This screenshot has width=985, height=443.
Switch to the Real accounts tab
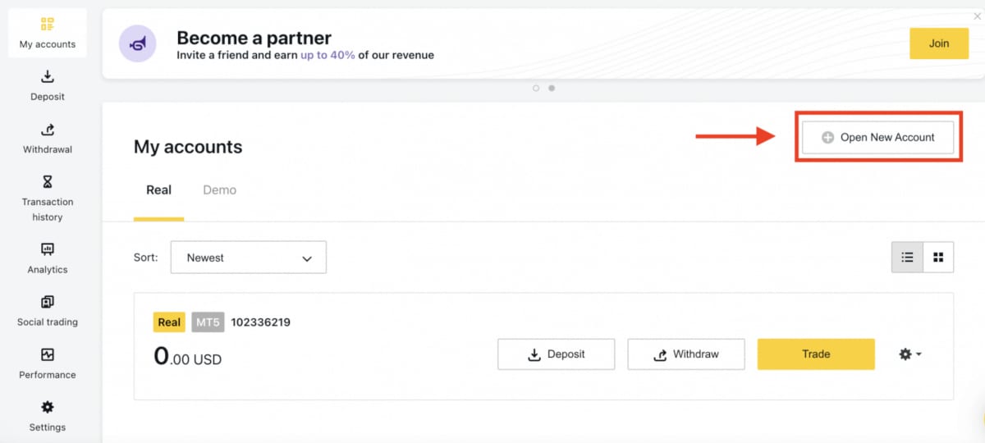click(x=158, y=190)
